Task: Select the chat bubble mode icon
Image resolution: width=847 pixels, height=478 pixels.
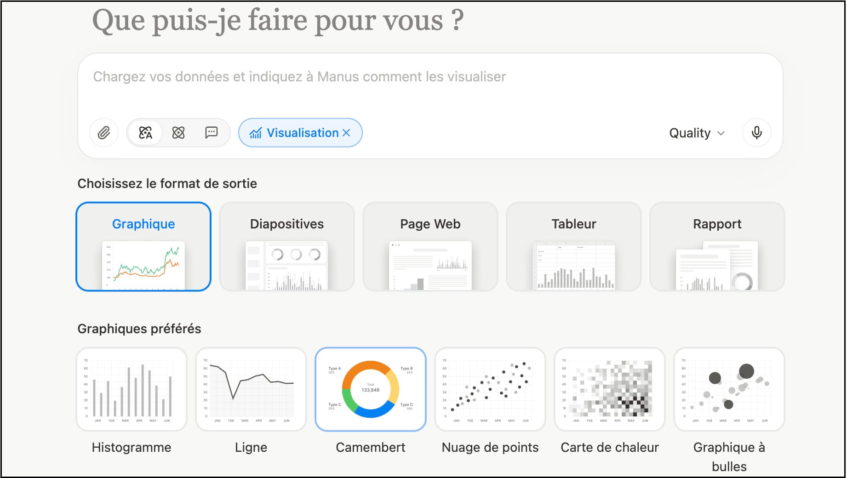Action: (x=211, y=133)
